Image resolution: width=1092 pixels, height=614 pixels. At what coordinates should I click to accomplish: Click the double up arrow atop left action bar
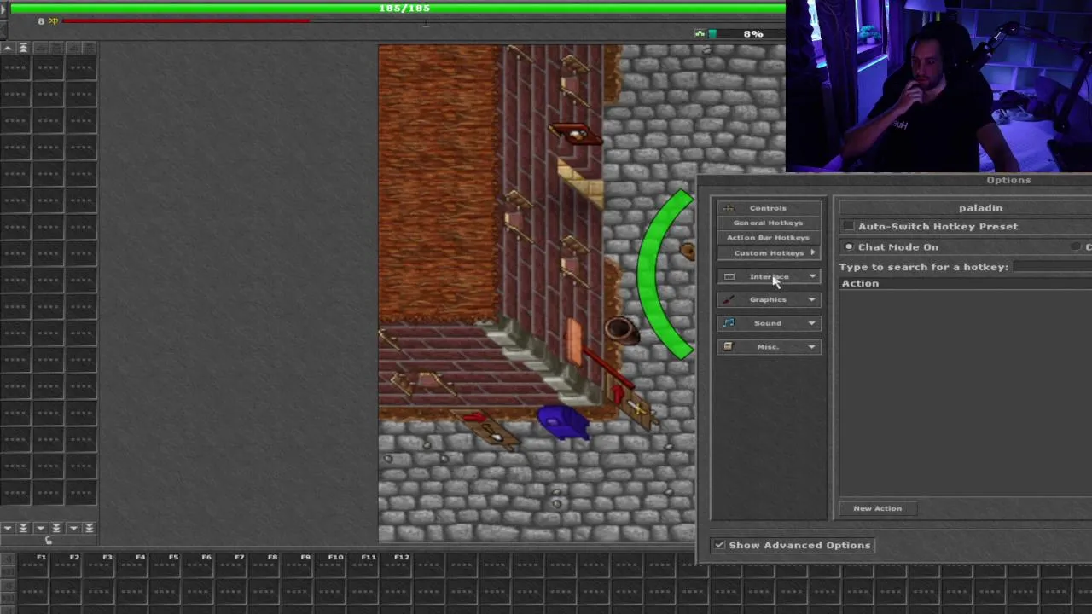coord(23,48)
